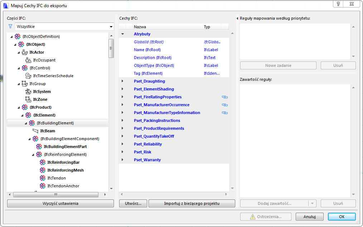363x227 pixels.
Task: Expand the Pset_Draughting property set
Action: click(x=122, y=82)
